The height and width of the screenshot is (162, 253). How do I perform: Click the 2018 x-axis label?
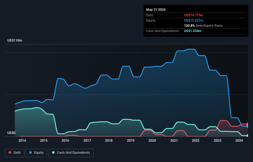tap(109, 140)
